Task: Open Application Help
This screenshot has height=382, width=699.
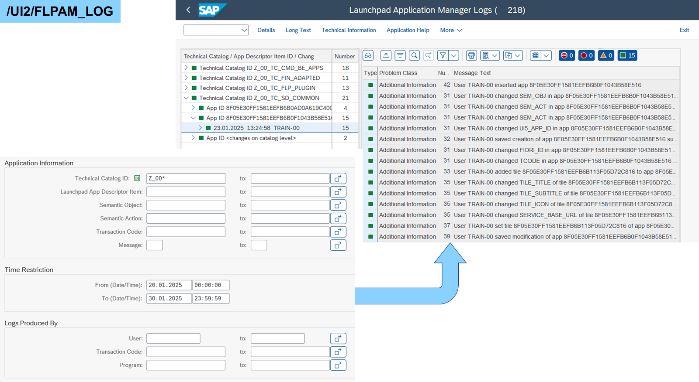Action: coord(408,30)
